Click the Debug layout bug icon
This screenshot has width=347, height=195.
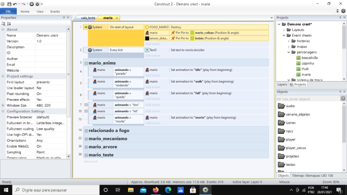[x=37, y=4]
